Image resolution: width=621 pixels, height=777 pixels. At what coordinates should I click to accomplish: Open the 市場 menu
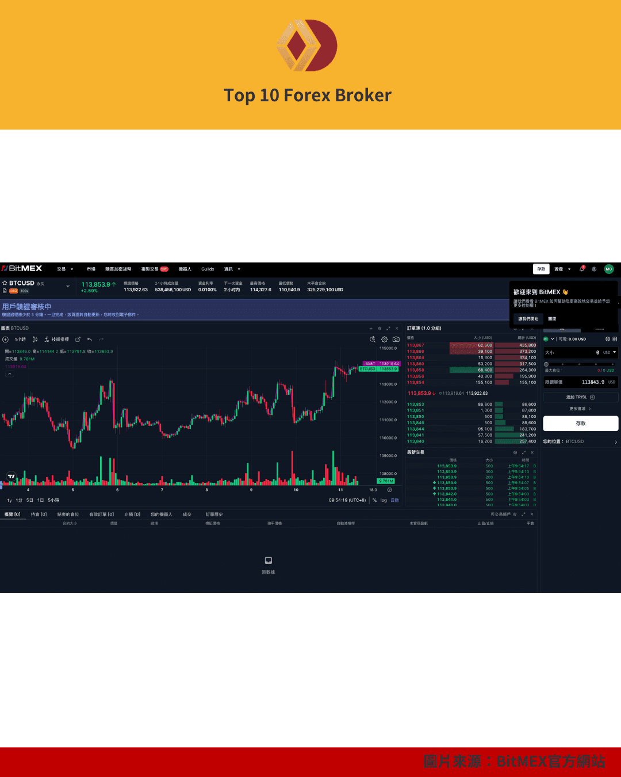(x=90, y=269)
